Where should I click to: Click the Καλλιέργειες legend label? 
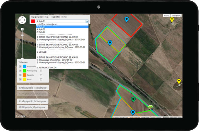(x=32, y=71)
